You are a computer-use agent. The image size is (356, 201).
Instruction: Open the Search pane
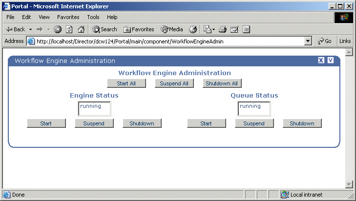pos(105,29)
